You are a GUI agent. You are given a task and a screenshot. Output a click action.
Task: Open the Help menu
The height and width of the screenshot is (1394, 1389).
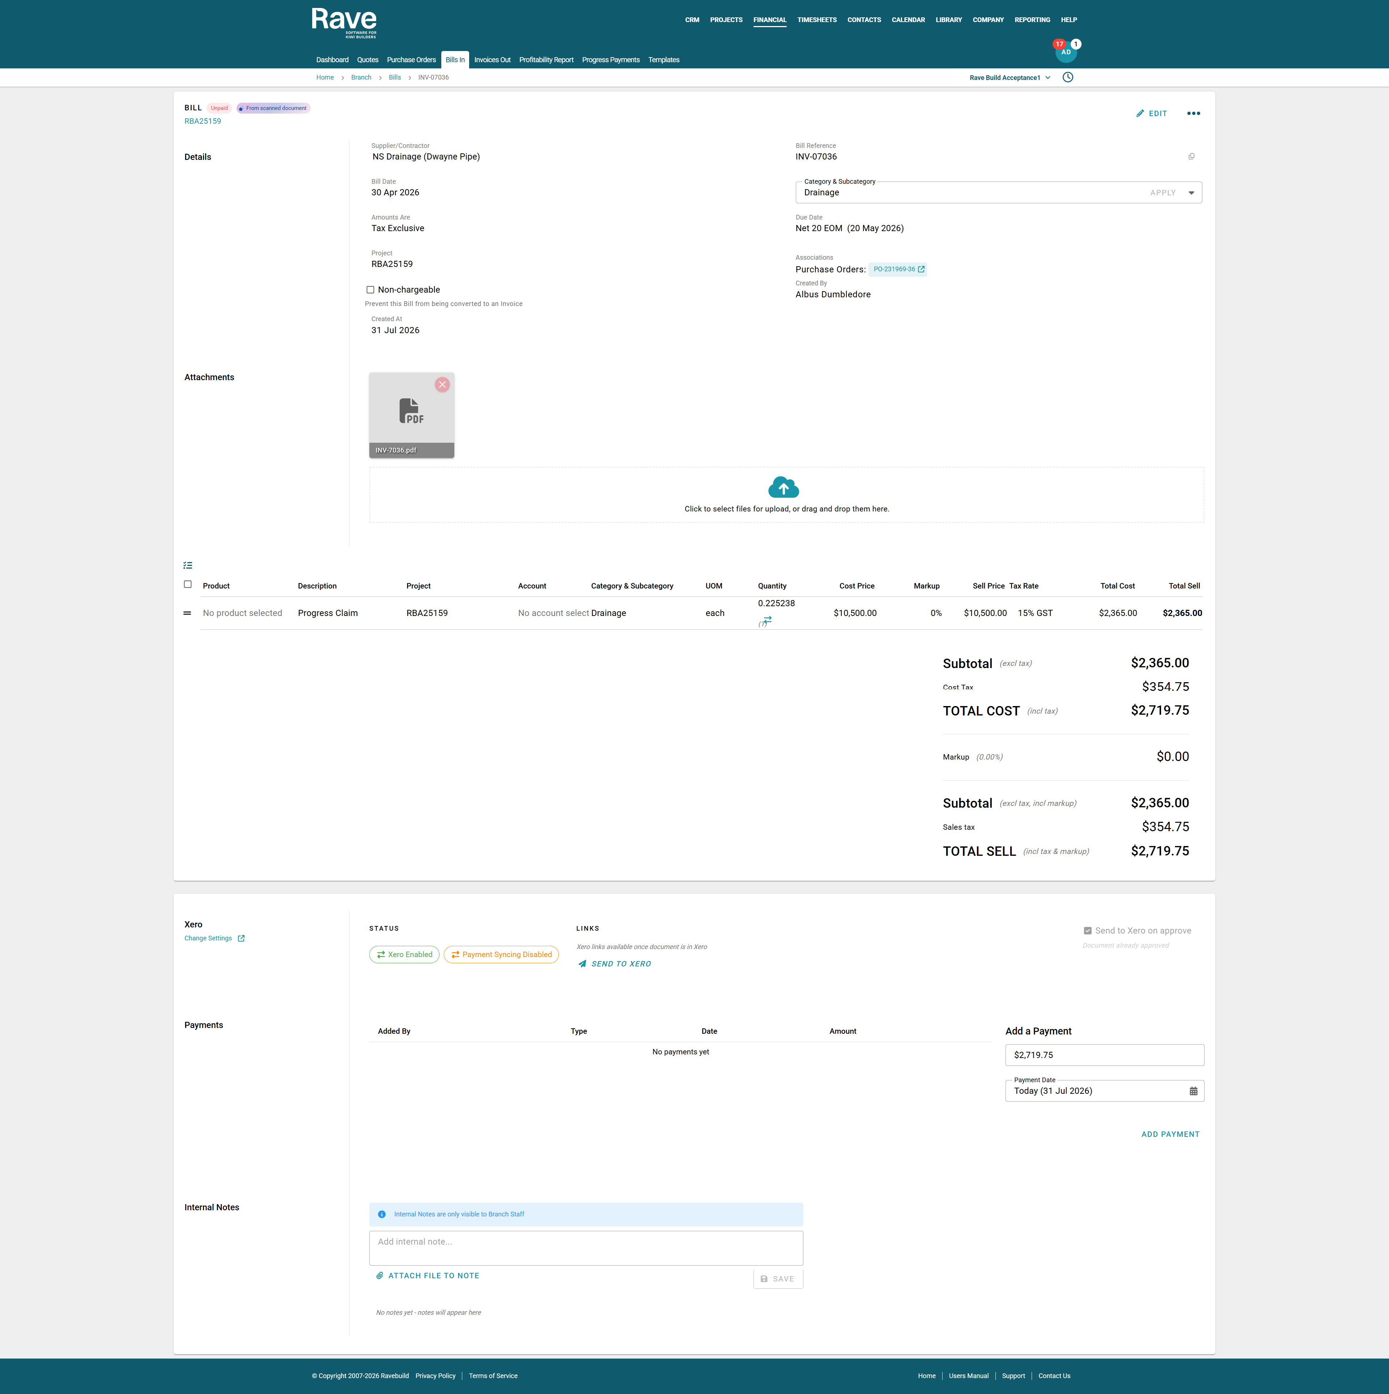[x=1069, y=20]
